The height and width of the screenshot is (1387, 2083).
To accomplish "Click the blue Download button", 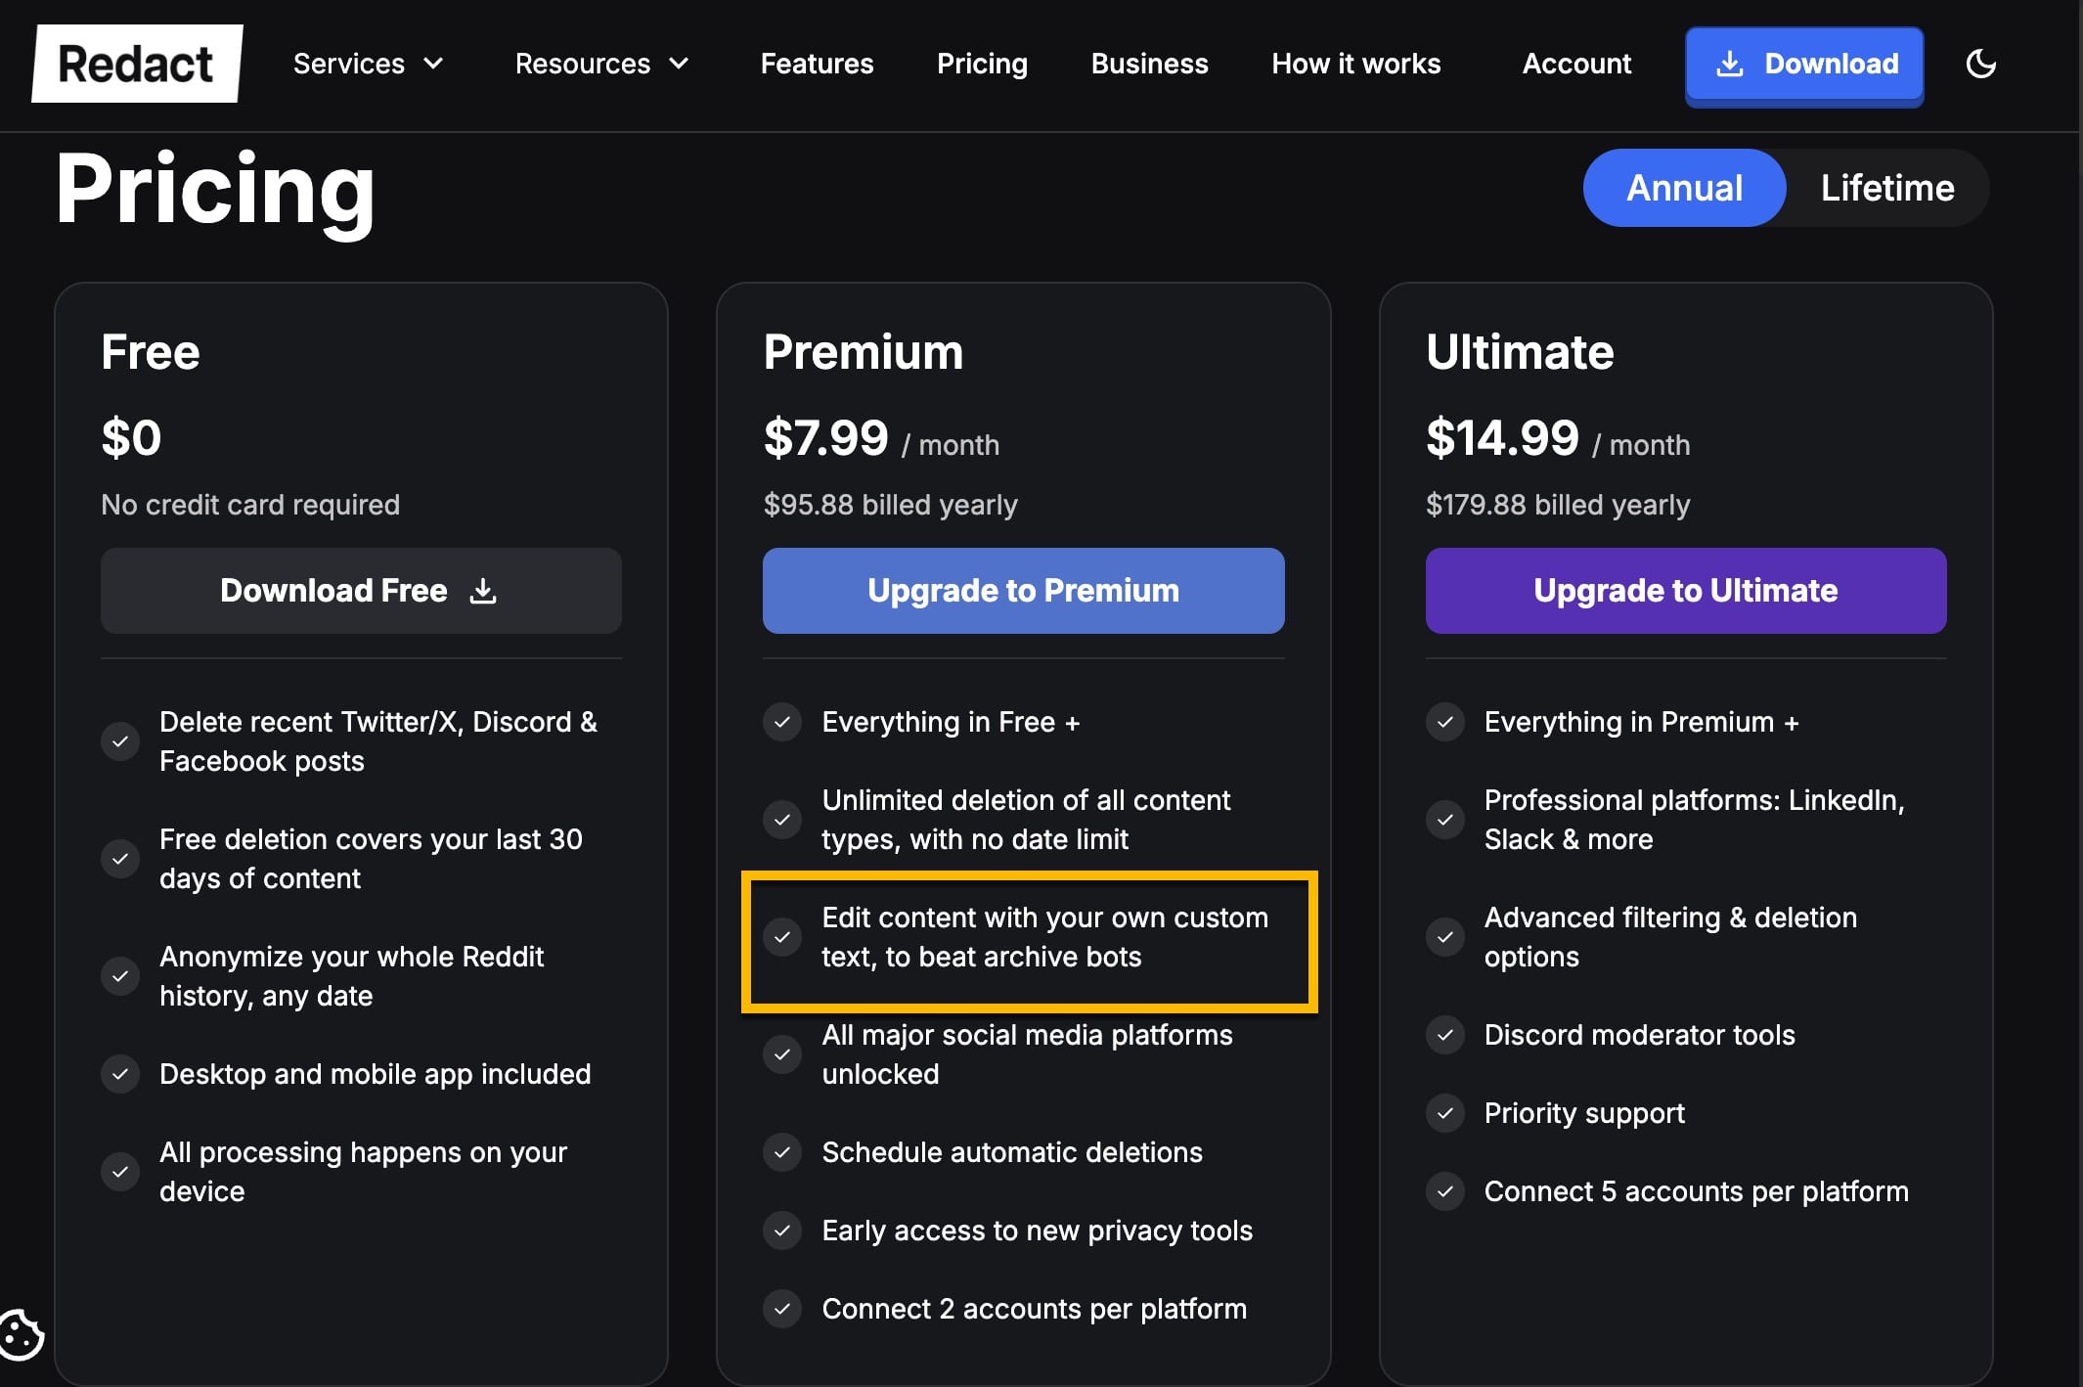I will [1804, 65].
